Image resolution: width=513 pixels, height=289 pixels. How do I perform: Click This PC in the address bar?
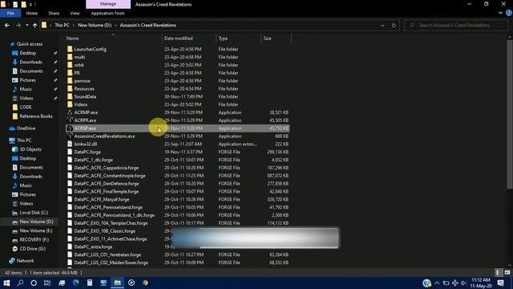62,25
